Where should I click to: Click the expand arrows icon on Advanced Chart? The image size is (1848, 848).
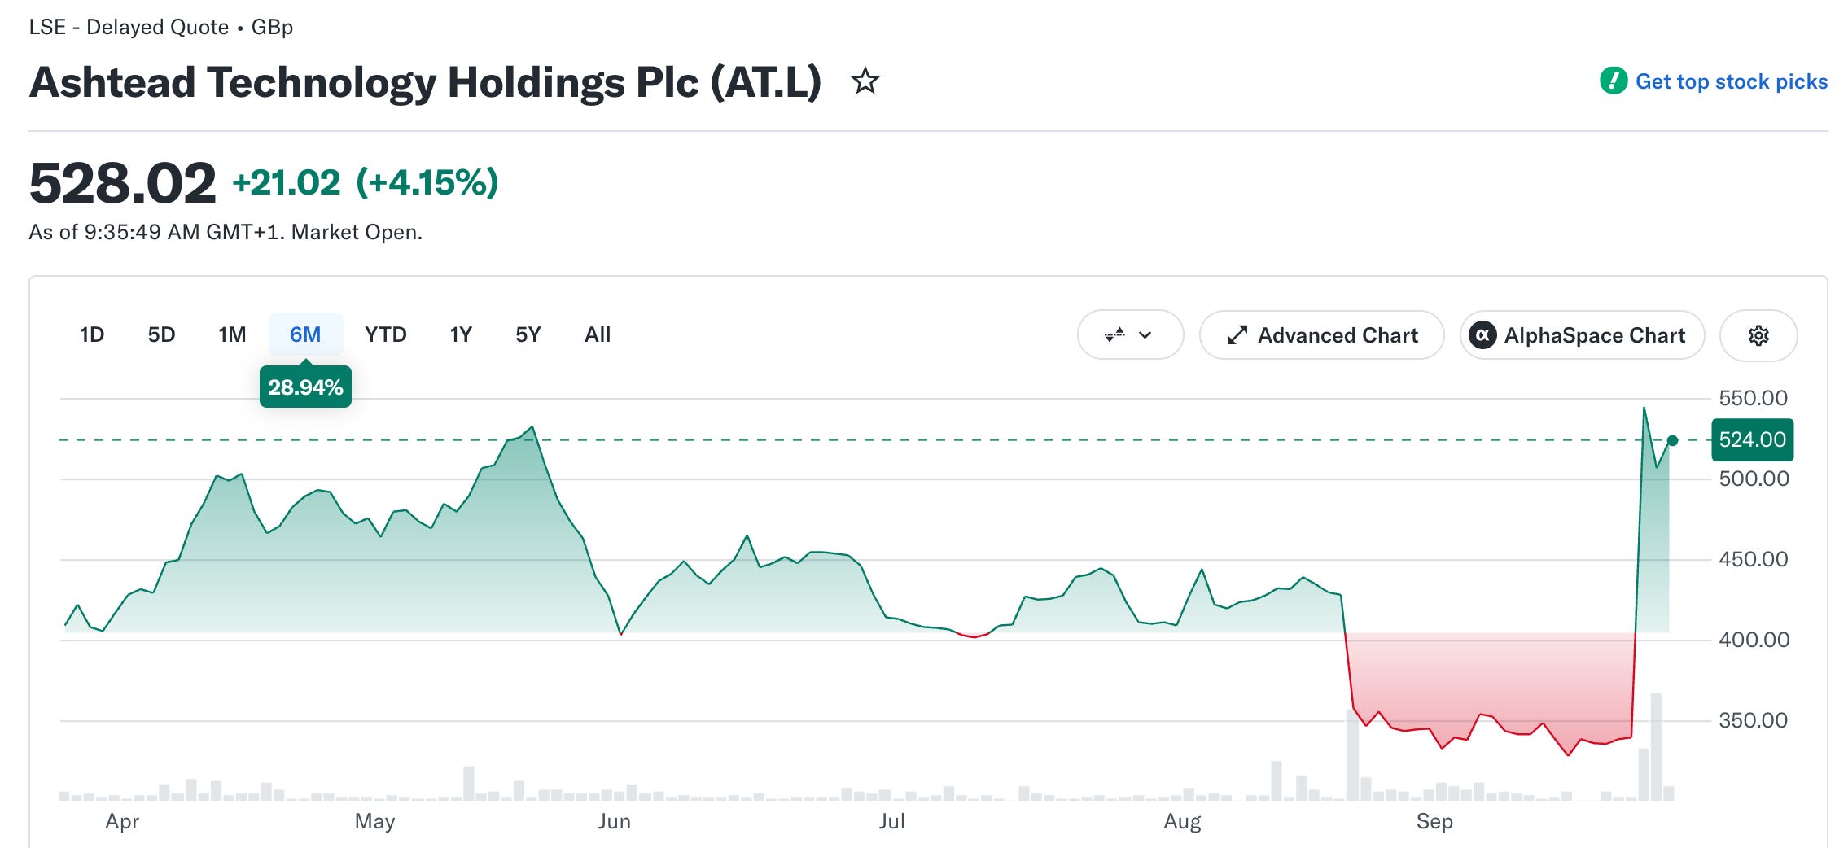[x=1237, y=335]
